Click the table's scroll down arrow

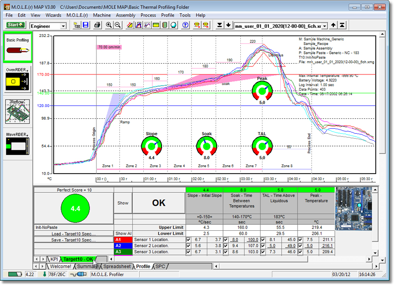tap(375, 253)
